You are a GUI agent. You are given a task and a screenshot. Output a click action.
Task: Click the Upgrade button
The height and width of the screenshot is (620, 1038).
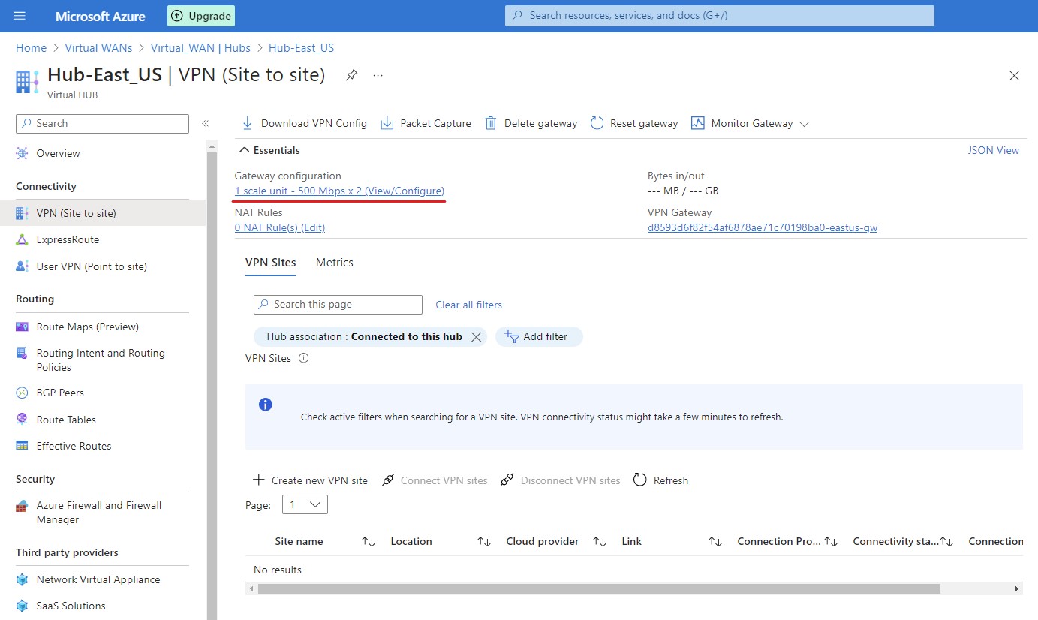click(x=200, y=16)
